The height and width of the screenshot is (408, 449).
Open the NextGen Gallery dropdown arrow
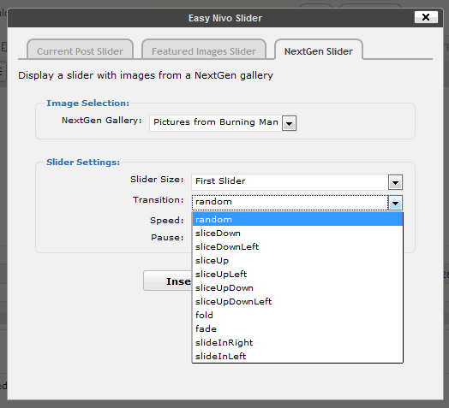click(290, 123)
